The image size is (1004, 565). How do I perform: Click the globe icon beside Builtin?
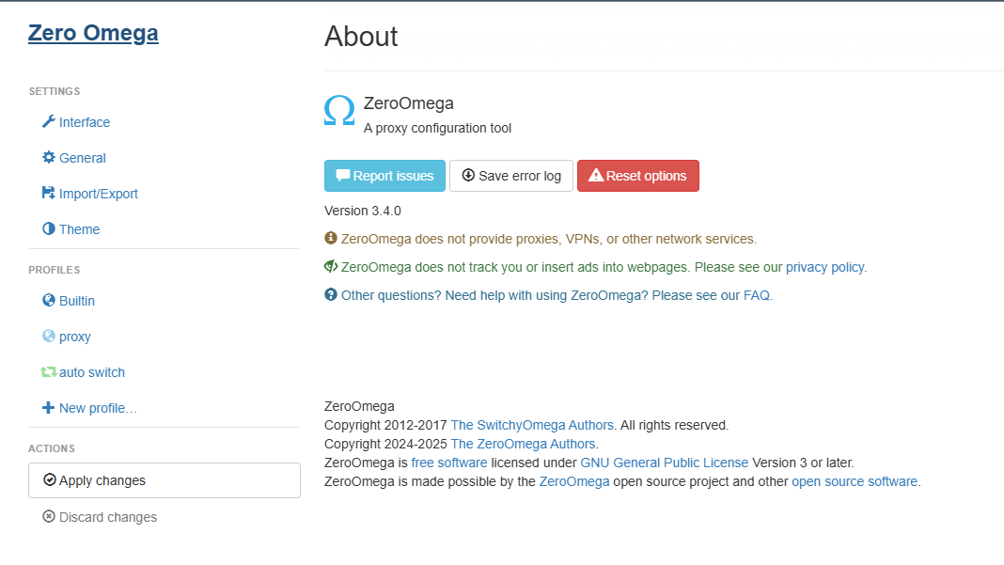tap(49, 300)
